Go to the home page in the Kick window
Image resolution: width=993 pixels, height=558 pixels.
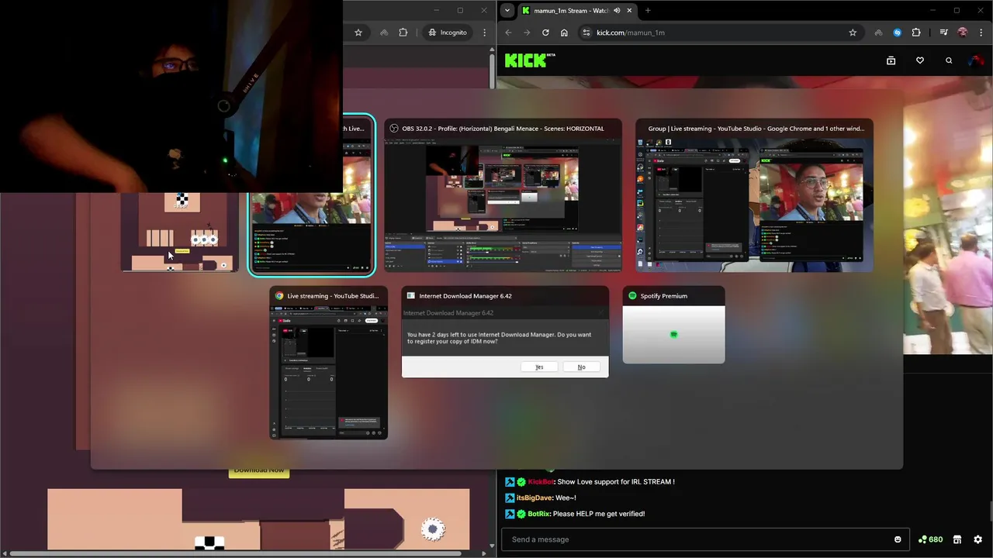coord(564,33)
